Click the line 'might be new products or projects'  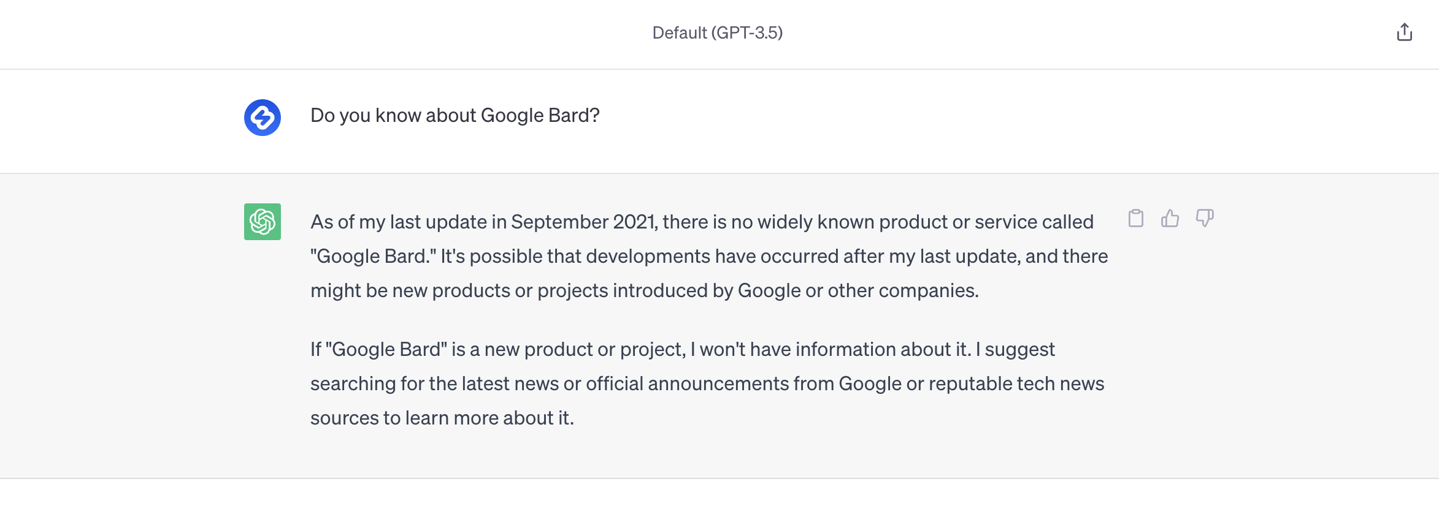pyautogui.click(x=644, y=290)
